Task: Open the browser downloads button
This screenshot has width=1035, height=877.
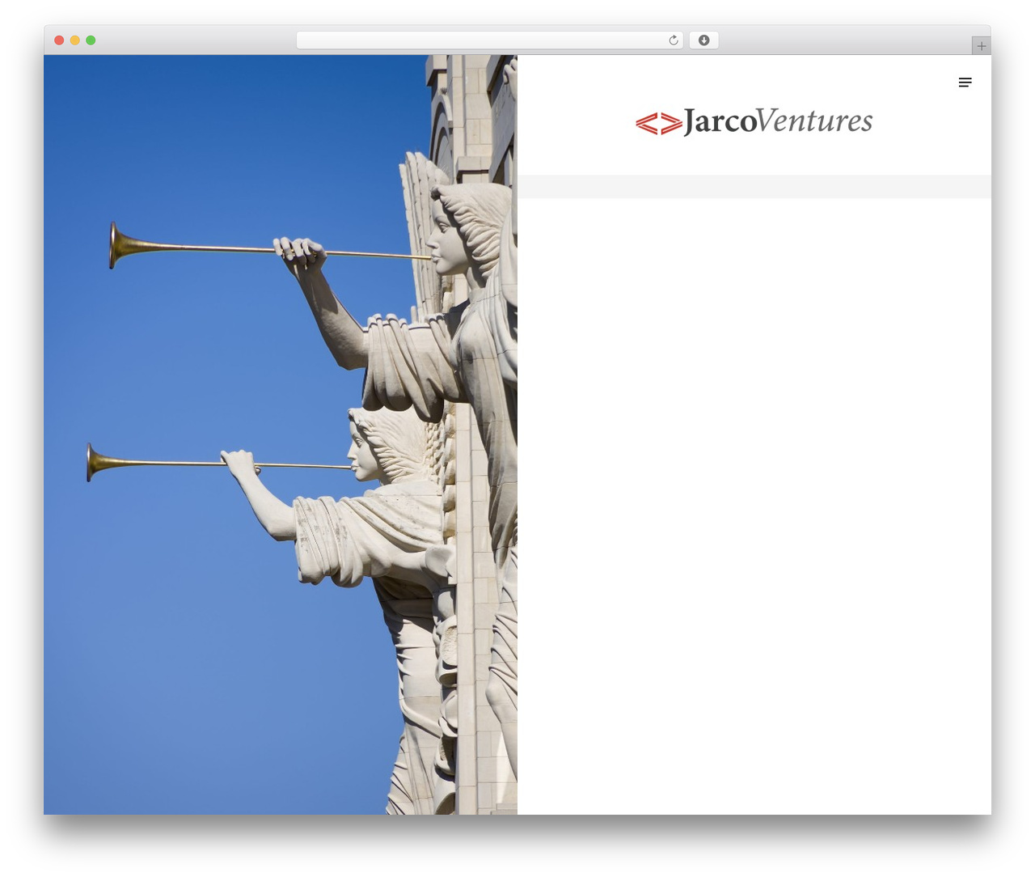Action: (703, 40)
